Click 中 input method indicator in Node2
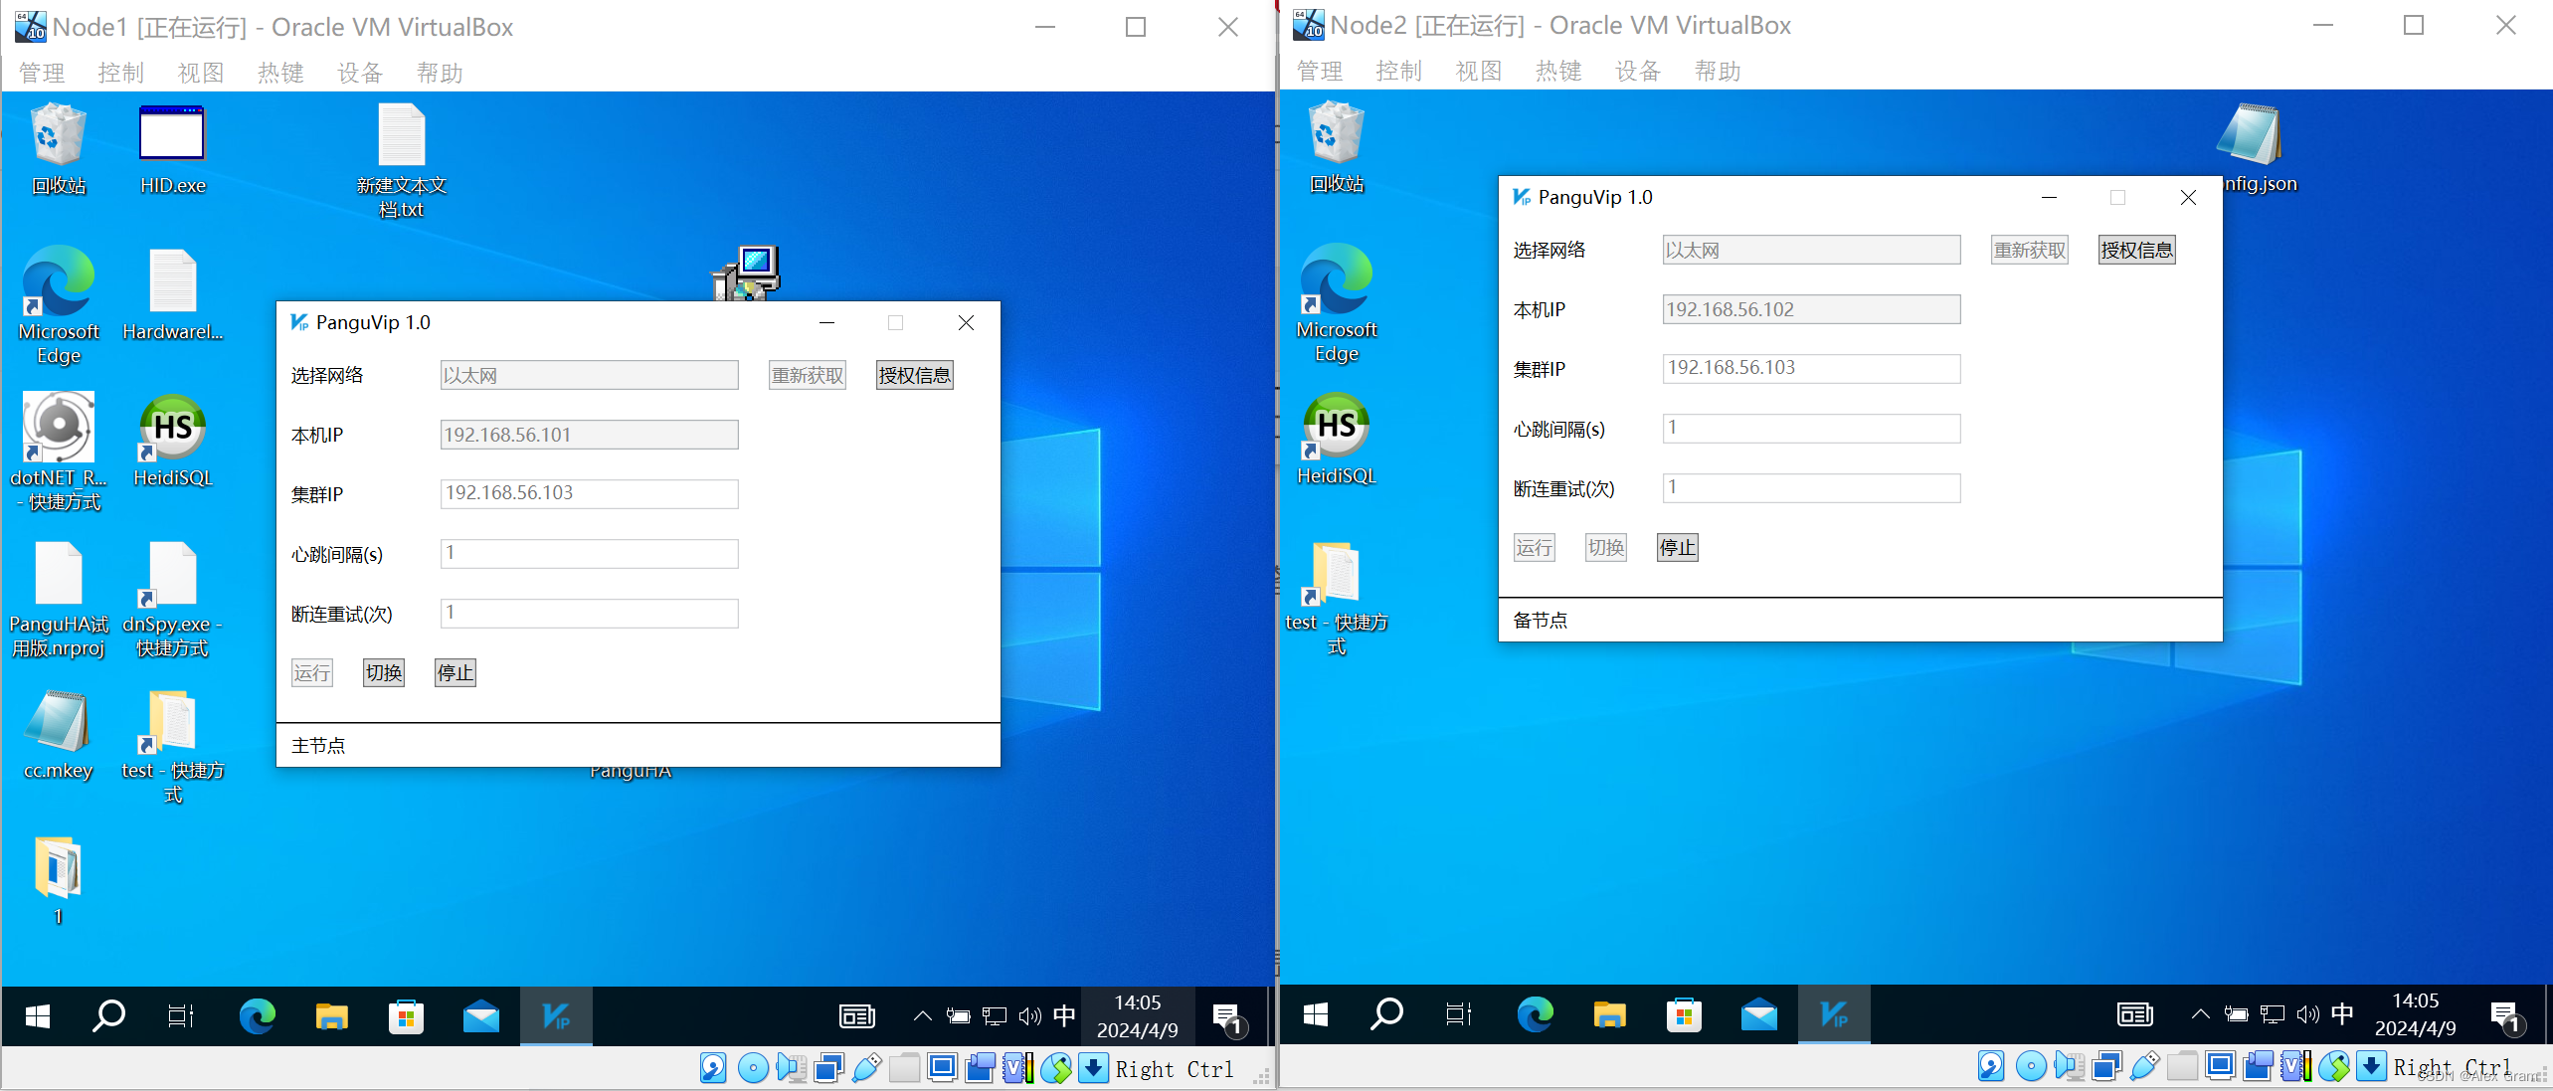Screen dimensions: 2553x1091 pyautogui.click(x=2342, y=1013)
